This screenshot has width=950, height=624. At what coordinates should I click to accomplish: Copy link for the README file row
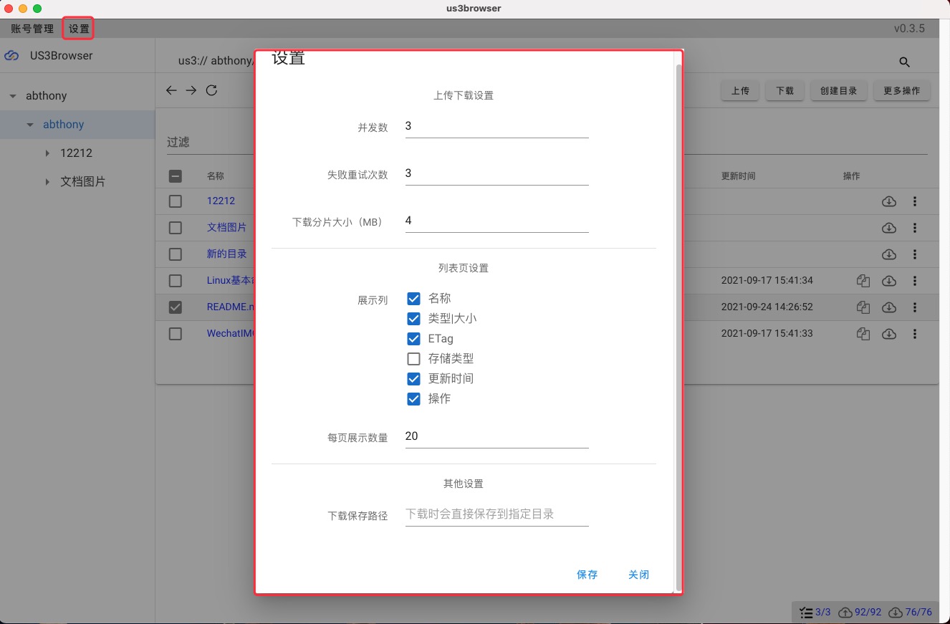tap(863, 307)
